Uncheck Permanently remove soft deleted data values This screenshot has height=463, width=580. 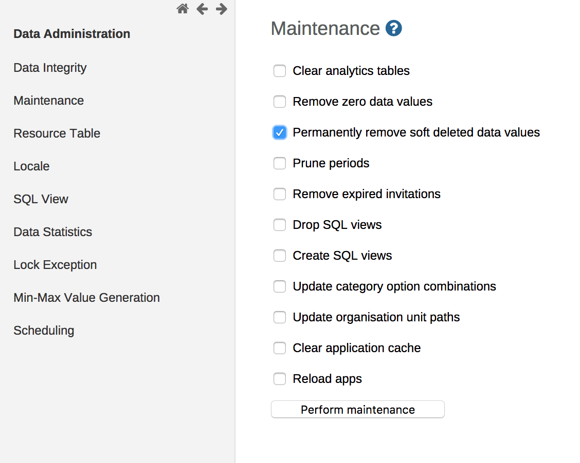click(280, 132)
